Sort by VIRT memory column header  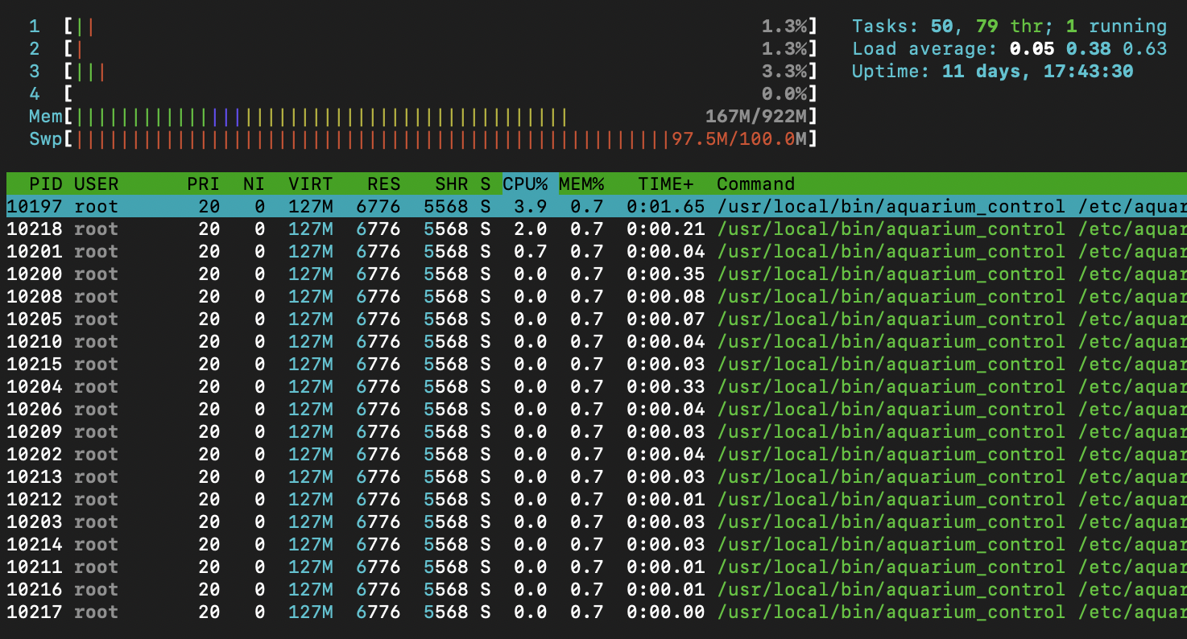(x=310, y=183)
